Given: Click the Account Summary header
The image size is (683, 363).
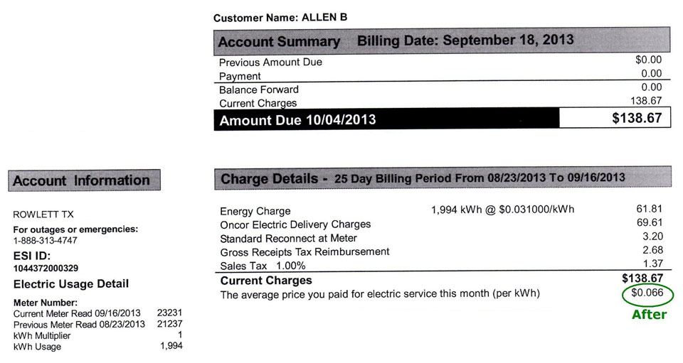Looking at the screenshot, I should pos(278,41).
